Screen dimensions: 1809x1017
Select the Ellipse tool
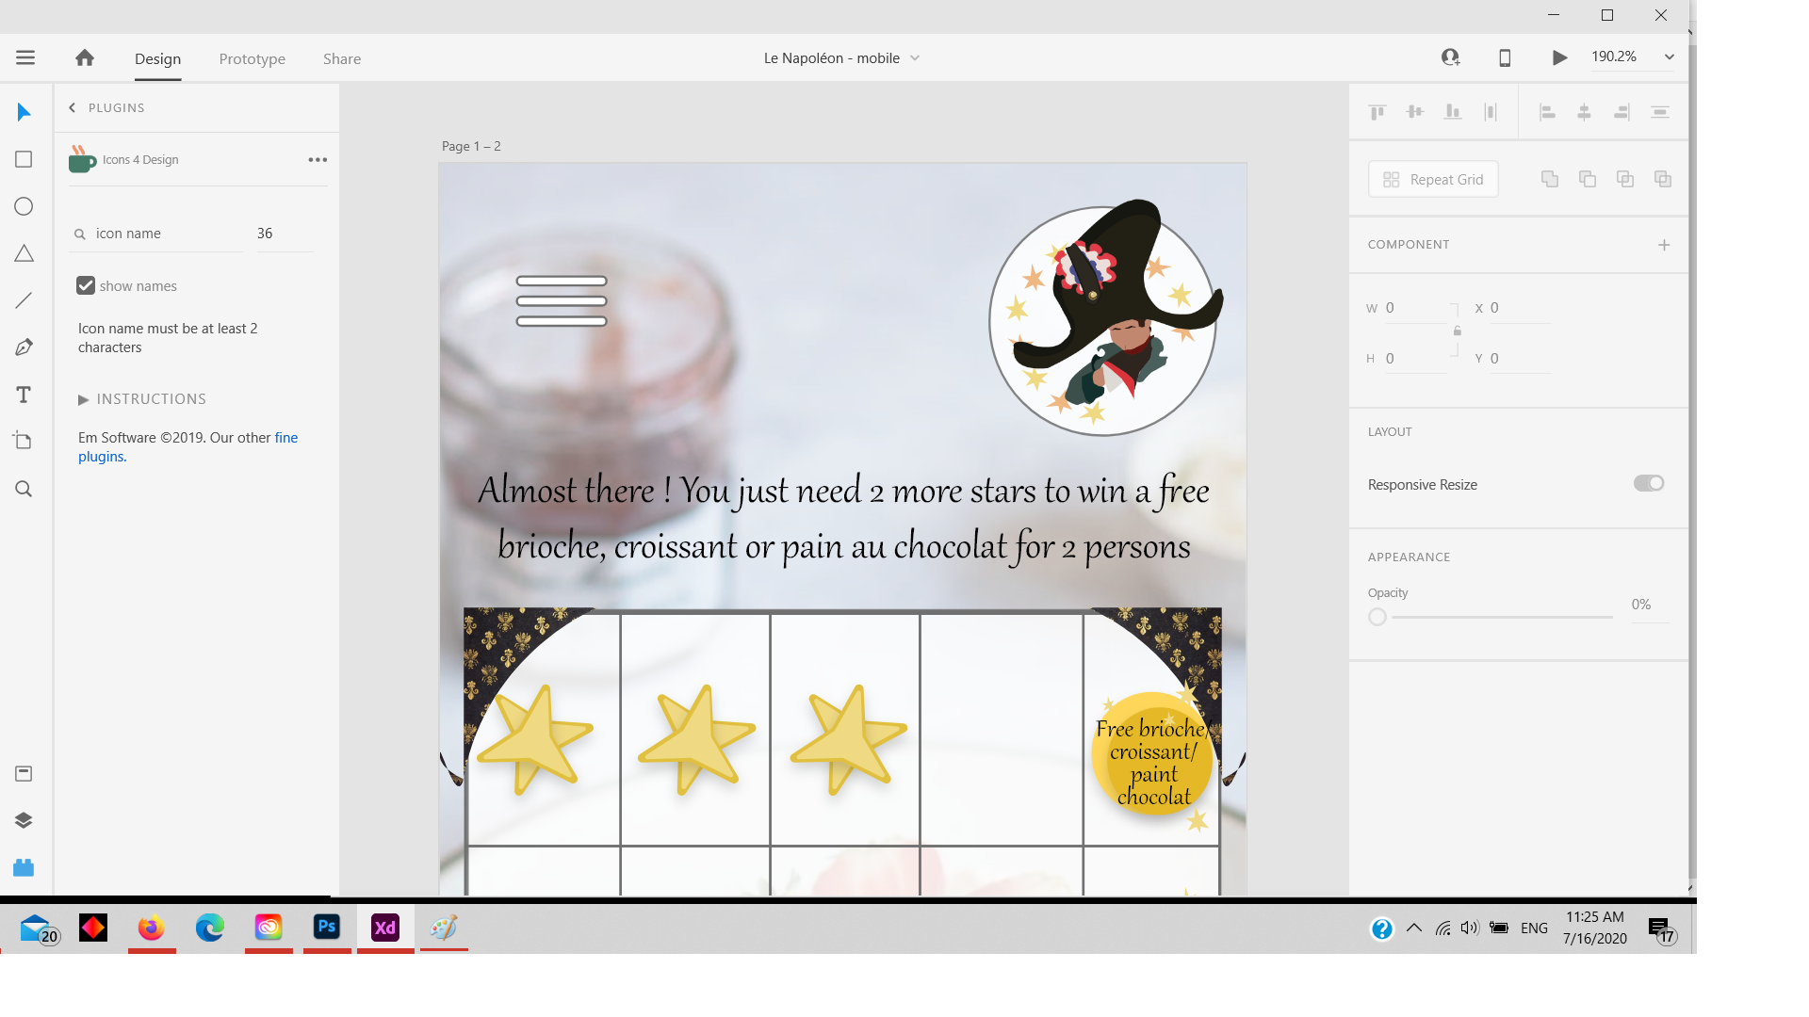click(x=24, y=206)
